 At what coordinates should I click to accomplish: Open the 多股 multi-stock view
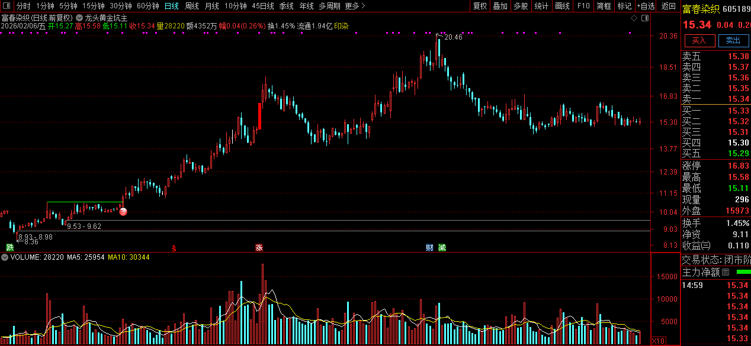click(x=521, y=6)
